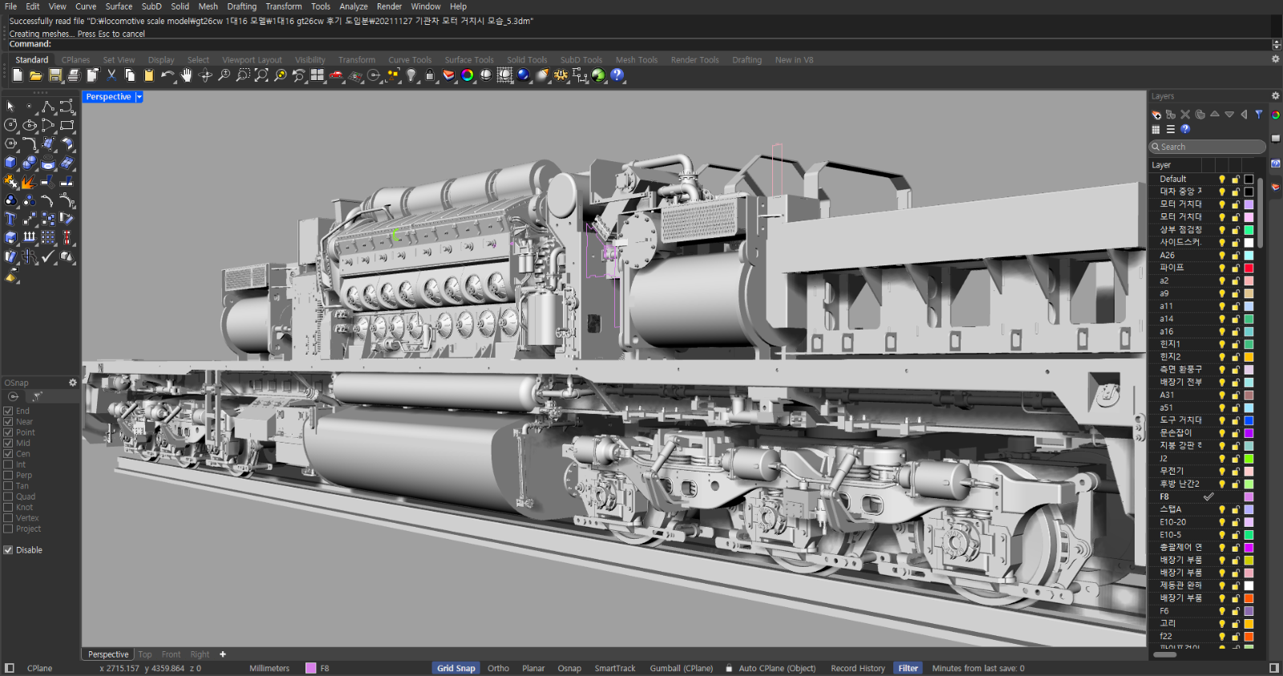This screenshot has width=1283, height=676.
Task: Select the Pan view hand tool
Action: [186, 75]
